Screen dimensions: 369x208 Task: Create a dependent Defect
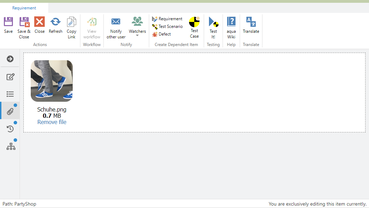point(162,34)
